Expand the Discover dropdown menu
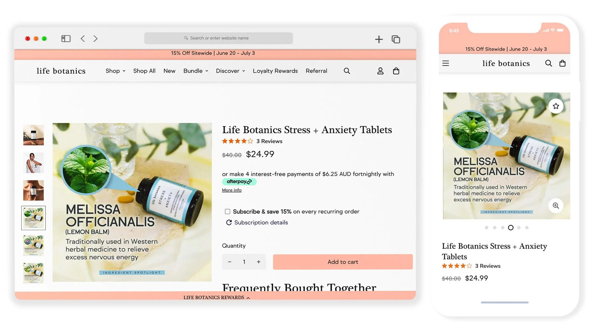The width and height of the screenshot is (591, 332). pyautogui.click(x=230, y=71)
